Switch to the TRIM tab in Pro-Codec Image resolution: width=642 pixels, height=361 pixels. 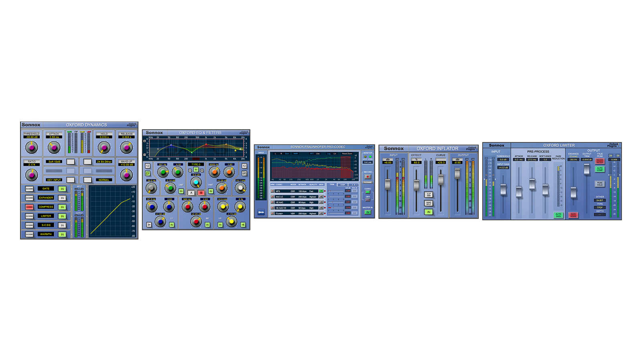[x=332, y=185]
